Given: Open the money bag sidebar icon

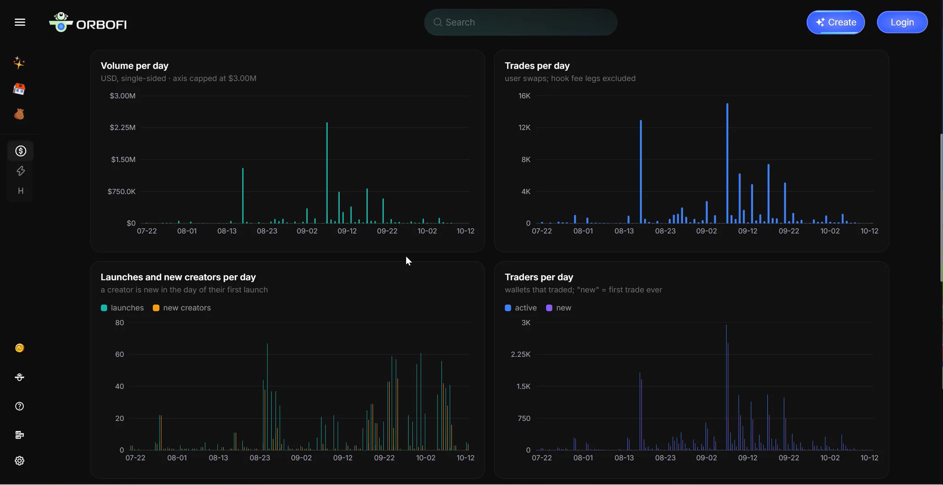Looking at the screenshot, I should coord(19,114).
